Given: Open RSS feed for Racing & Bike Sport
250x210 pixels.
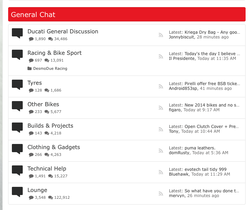Looking at the screenshot, I should click(161, 56).
